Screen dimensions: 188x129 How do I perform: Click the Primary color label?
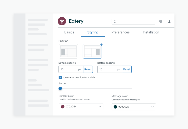coord(66,96)
